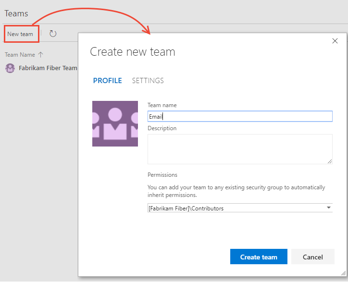
Task: Select the PROFILE tab
Action: click(107, 81)
